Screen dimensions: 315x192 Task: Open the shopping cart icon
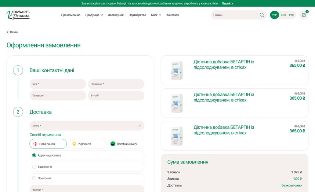point(304,15)
